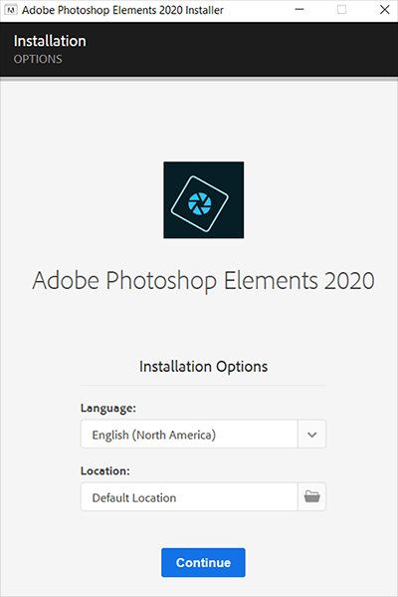398x597 pixels.
Task: Click the dark header banner area
Action: point(199,49)
